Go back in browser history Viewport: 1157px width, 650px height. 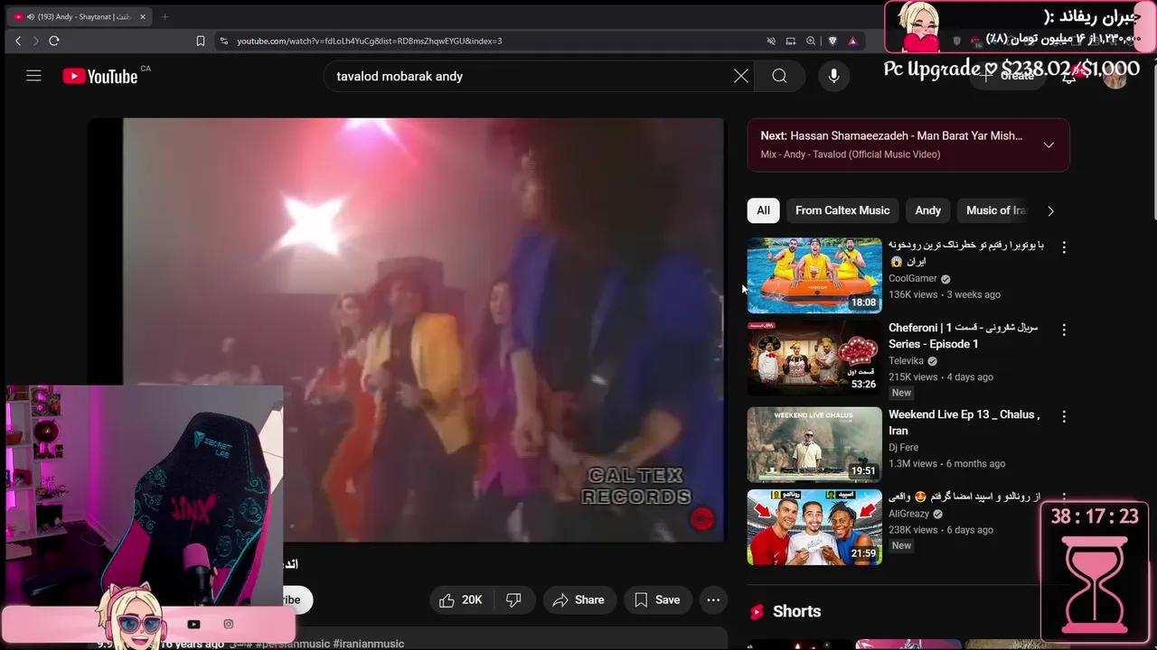point(18,41)
